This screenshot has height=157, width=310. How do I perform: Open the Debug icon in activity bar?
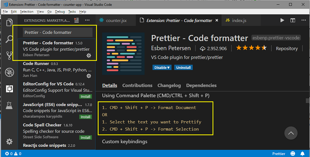(x=9, y=72)
